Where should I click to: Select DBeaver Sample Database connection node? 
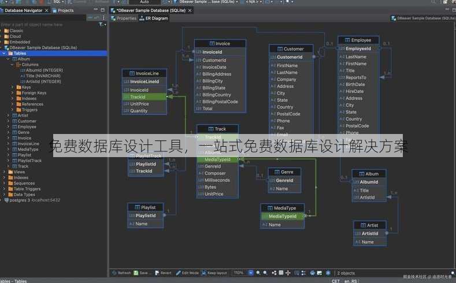point(40,48)
